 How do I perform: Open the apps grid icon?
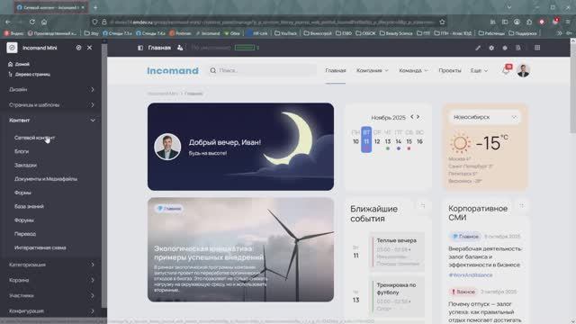pyautogui.click(x=537, y=48)
